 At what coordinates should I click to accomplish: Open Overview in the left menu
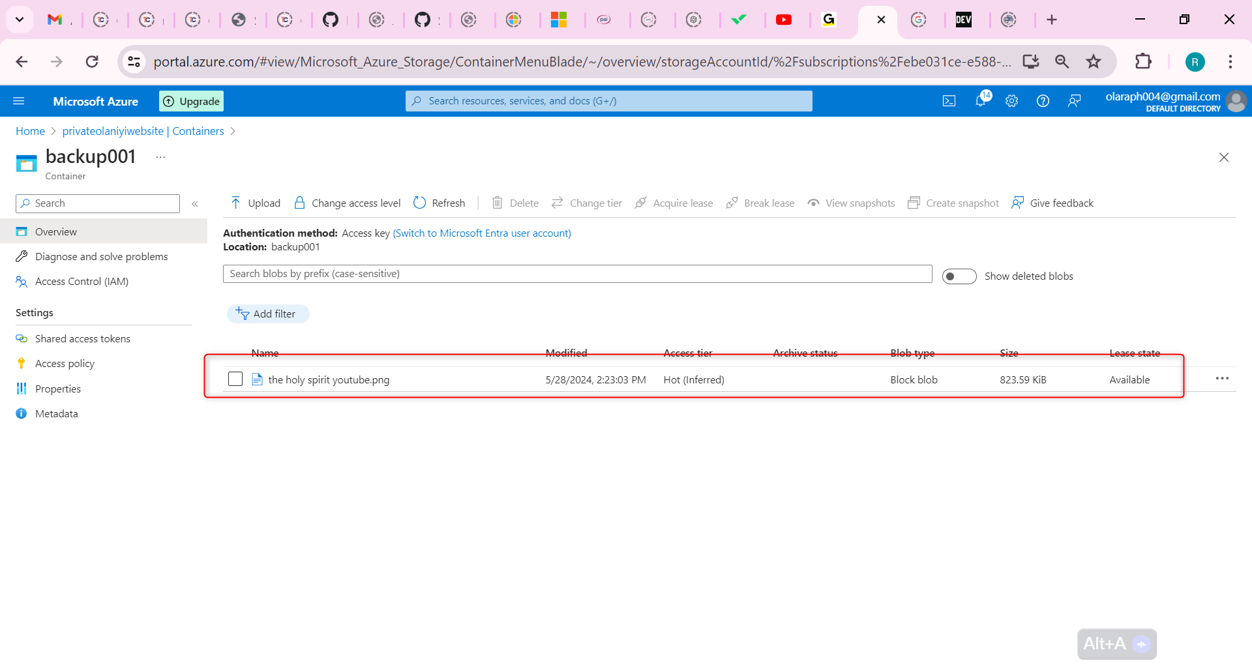[x=104, y=231]
